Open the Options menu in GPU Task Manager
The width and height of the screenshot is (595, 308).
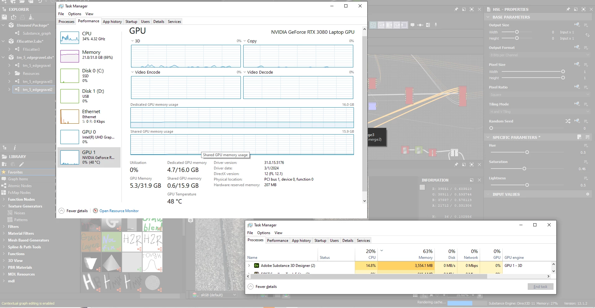75,14
